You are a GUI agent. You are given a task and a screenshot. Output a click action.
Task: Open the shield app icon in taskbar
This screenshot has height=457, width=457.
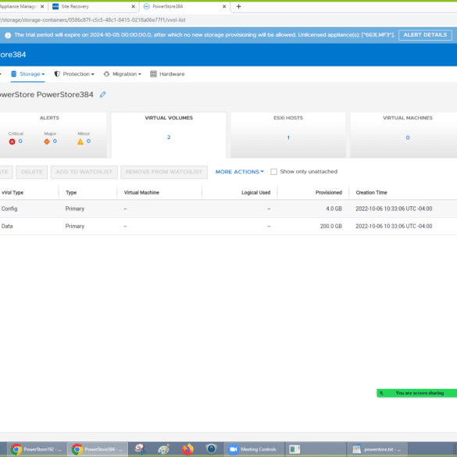pyautogui.click(x=211, y=449)
